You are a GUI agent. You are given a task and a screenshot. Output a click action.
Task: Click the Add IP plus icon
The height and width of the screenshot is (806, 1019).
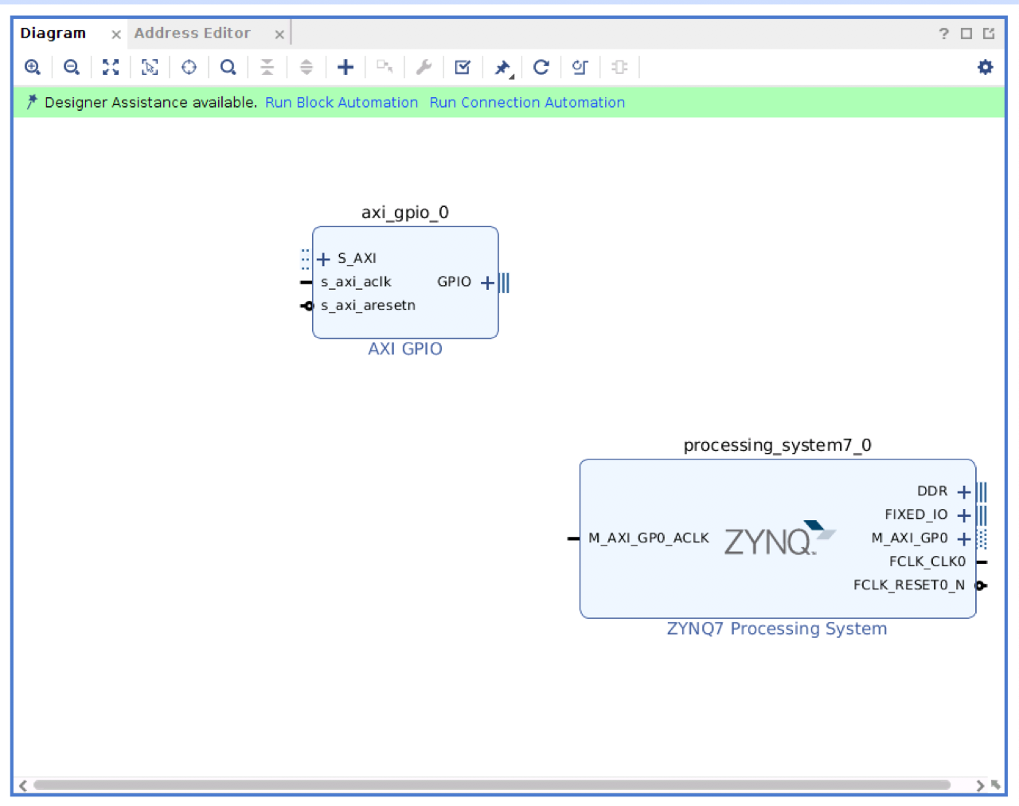tap(346, 67)
